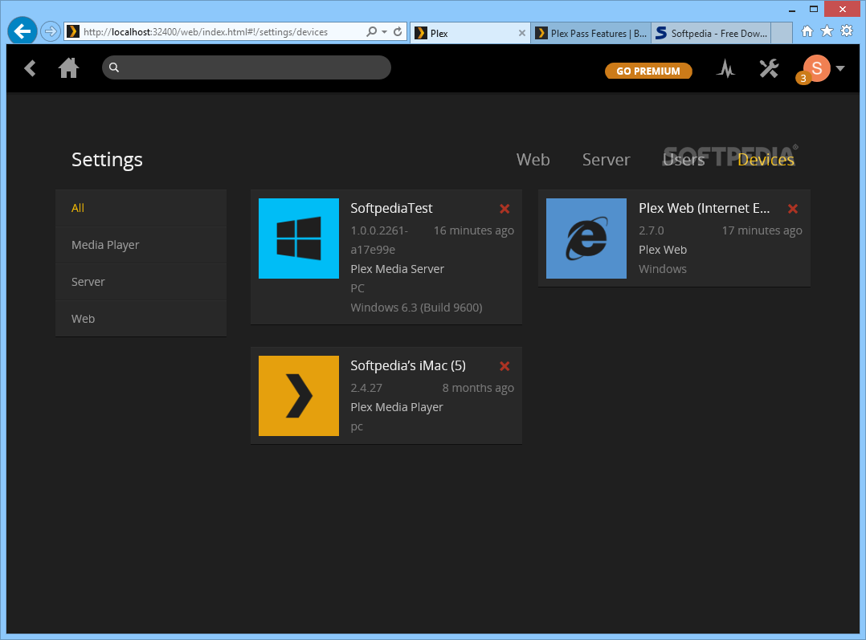Click the 2.4.27 version text

pyautogui.click(x=366, y=388)
